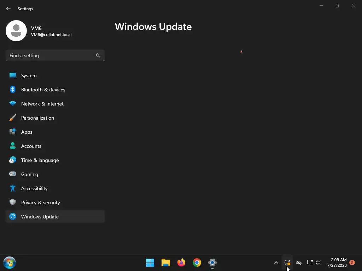Open Firefox from the taskbar
362x271 pixels.
click(181, 263)
